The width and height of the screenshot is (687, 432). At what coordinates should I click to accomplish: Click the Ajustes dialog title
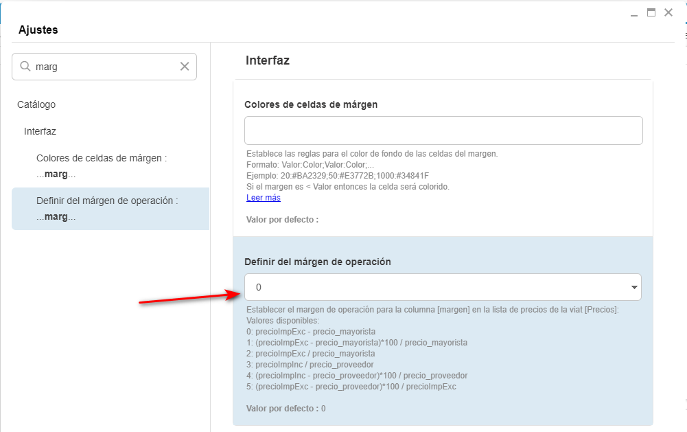pos(38,30)
